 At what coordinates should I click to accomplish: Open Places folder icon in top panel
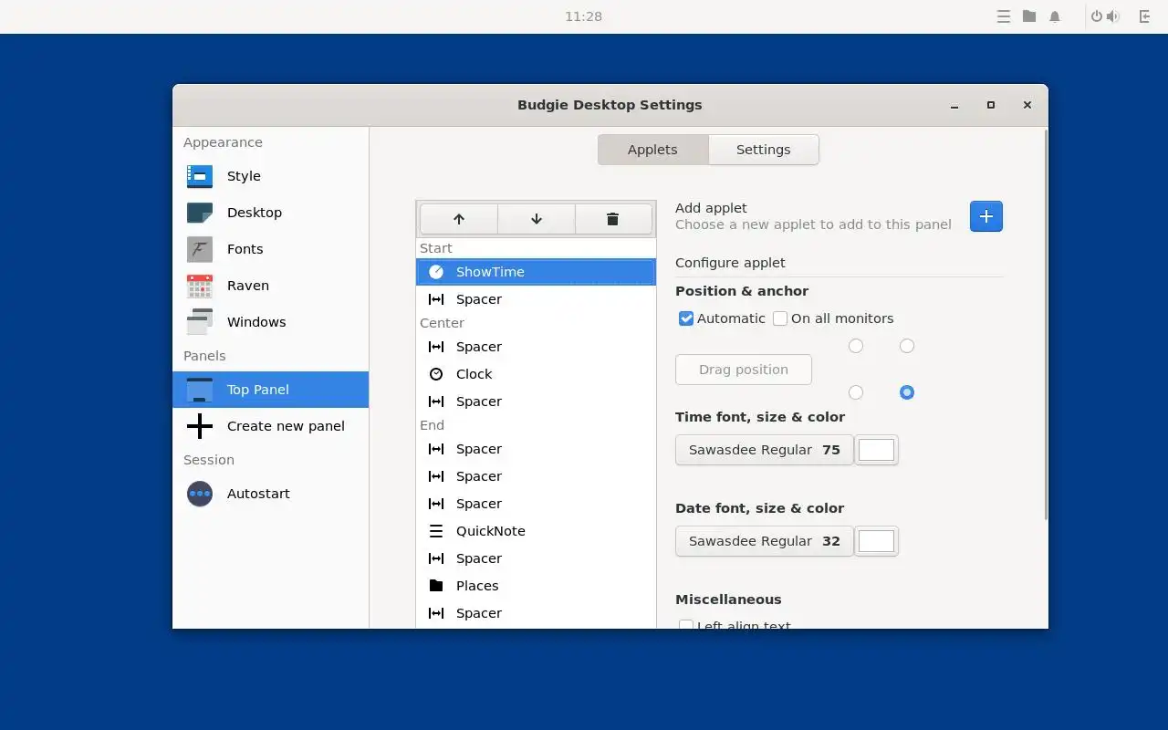[x=1029, y=16]
